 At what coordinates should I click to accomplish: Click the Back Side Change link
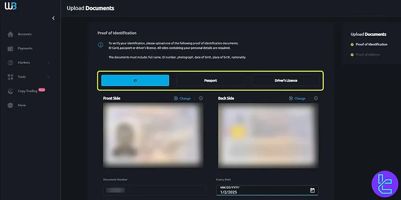[x=300, y=99]
